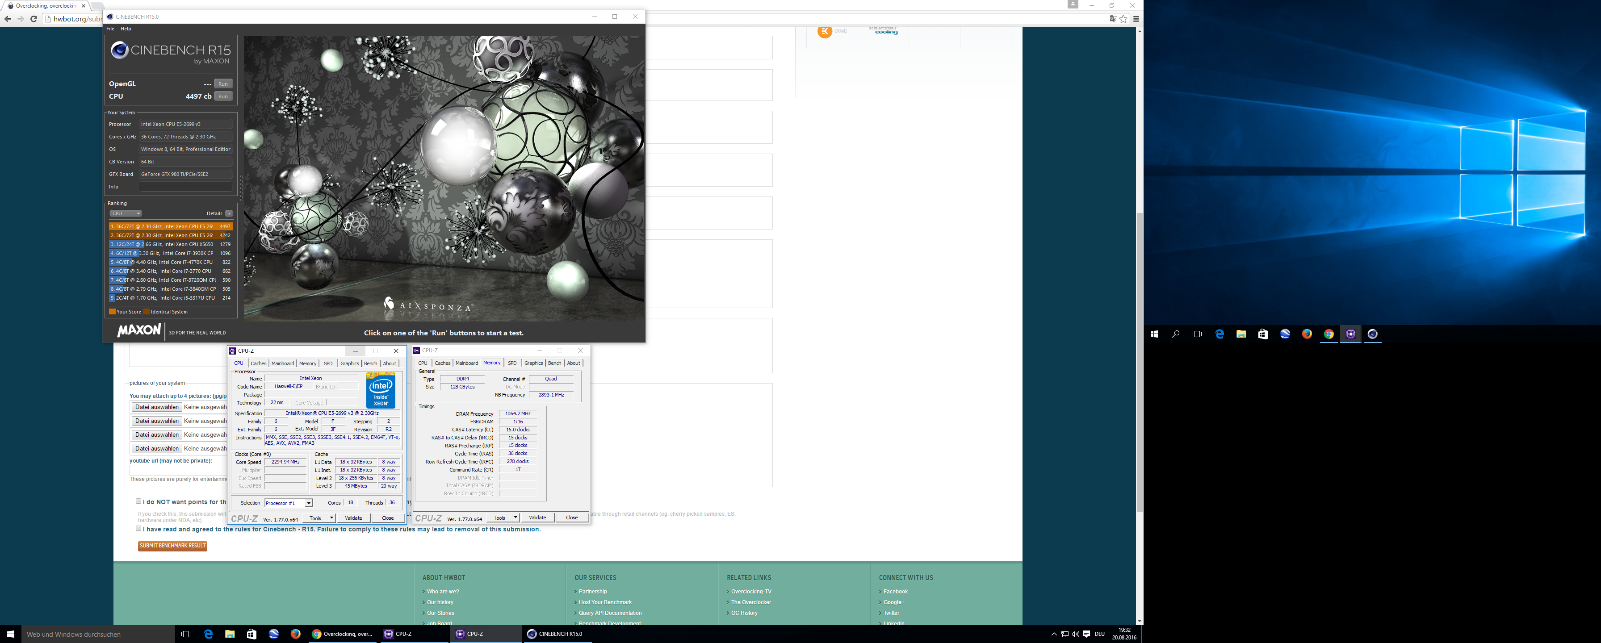Open Tools dropdown arrow in CPU-Z Memory window
This screenshot has width=1601, height=643.
pos(515,518)
